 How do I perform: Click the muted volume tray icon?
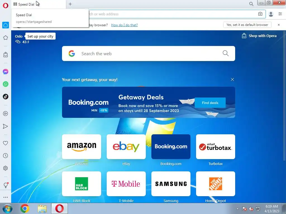(251, 209)
